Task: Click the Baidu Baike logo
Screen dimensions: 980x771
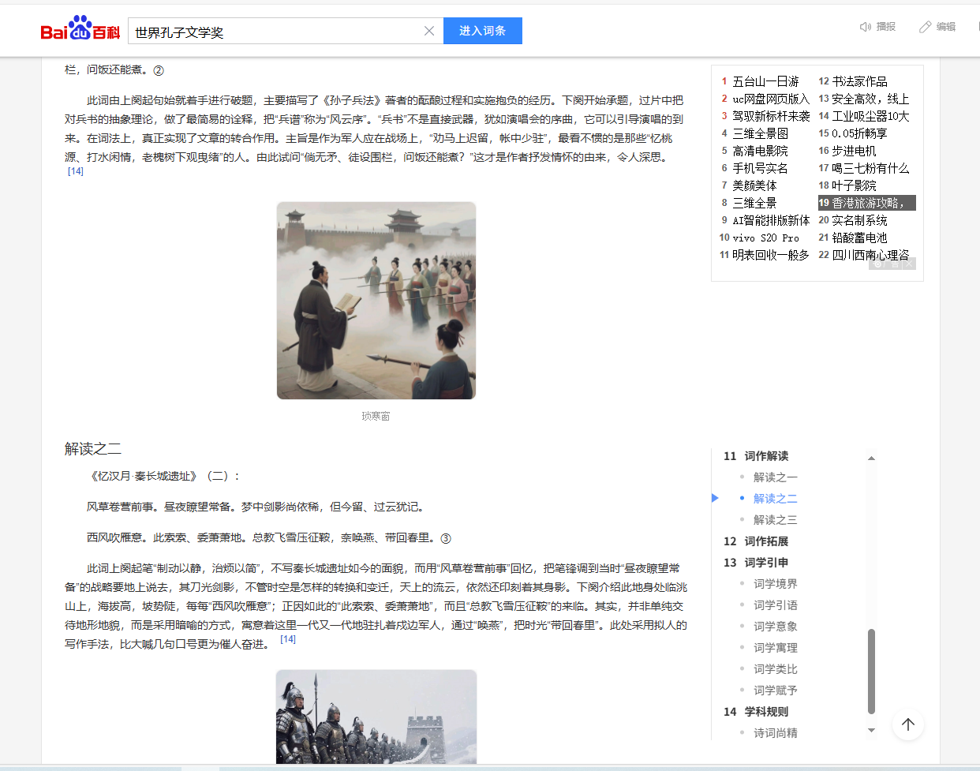Action: click(80, 29)
